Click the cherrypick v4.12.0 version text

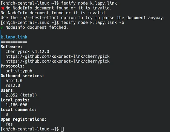click(27, 51)
